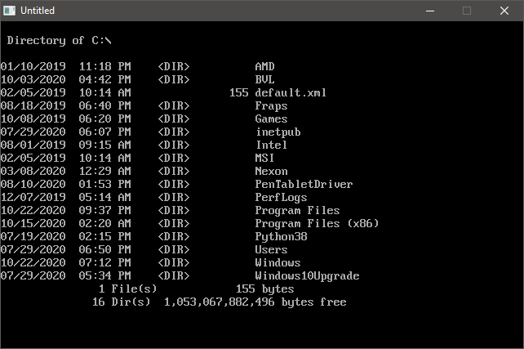Select the Nexon directory name

pos(271,171)
